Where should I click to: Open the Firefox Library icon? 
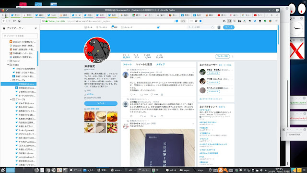224,21
